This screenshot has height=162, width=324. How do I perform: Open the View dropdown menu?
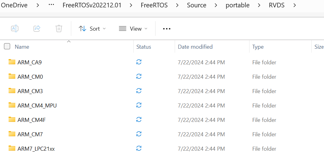click(x=133, y=28)
